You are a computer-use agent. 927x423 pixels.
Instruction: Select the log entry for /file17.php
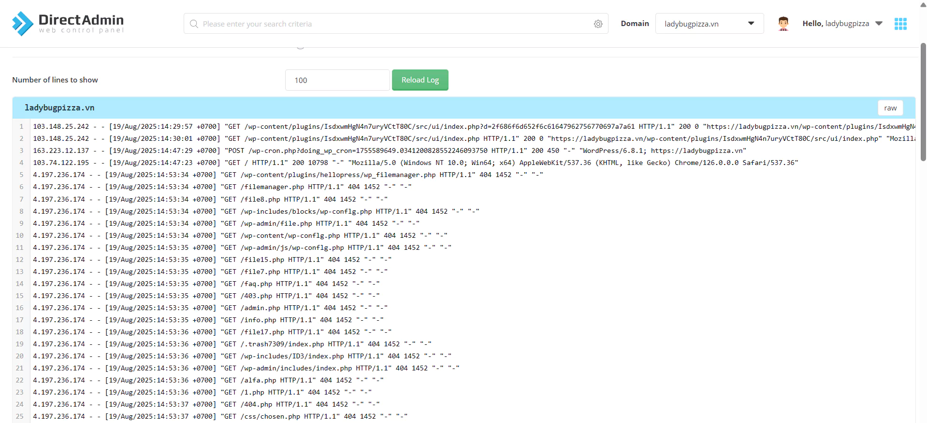[x=212, y=332]
